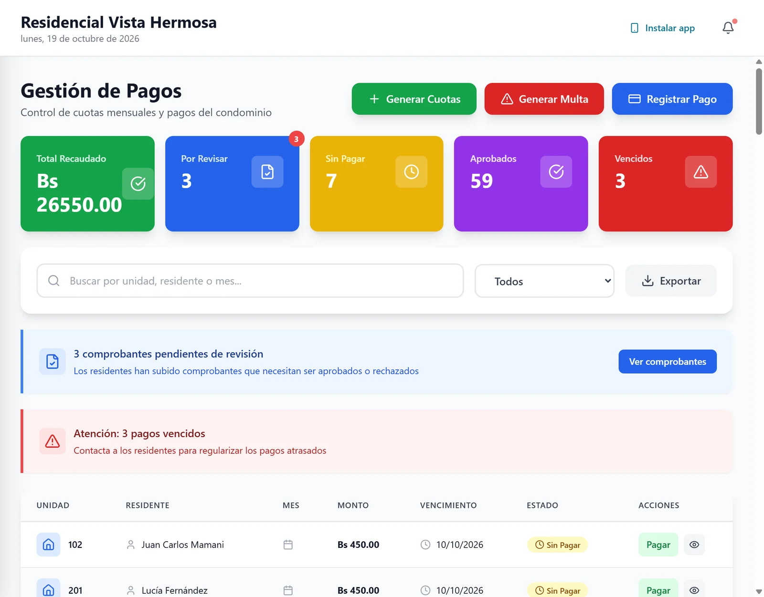Click the magnifier icon in search box

coord(54,281)
